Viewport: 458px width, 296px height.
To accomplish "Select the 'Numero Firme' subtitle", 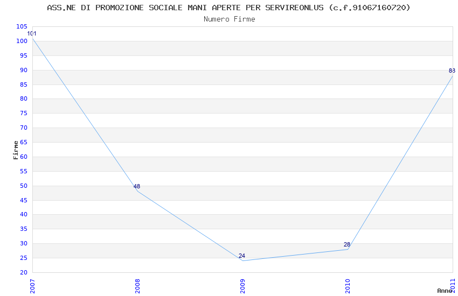I will tap(230, 19).
